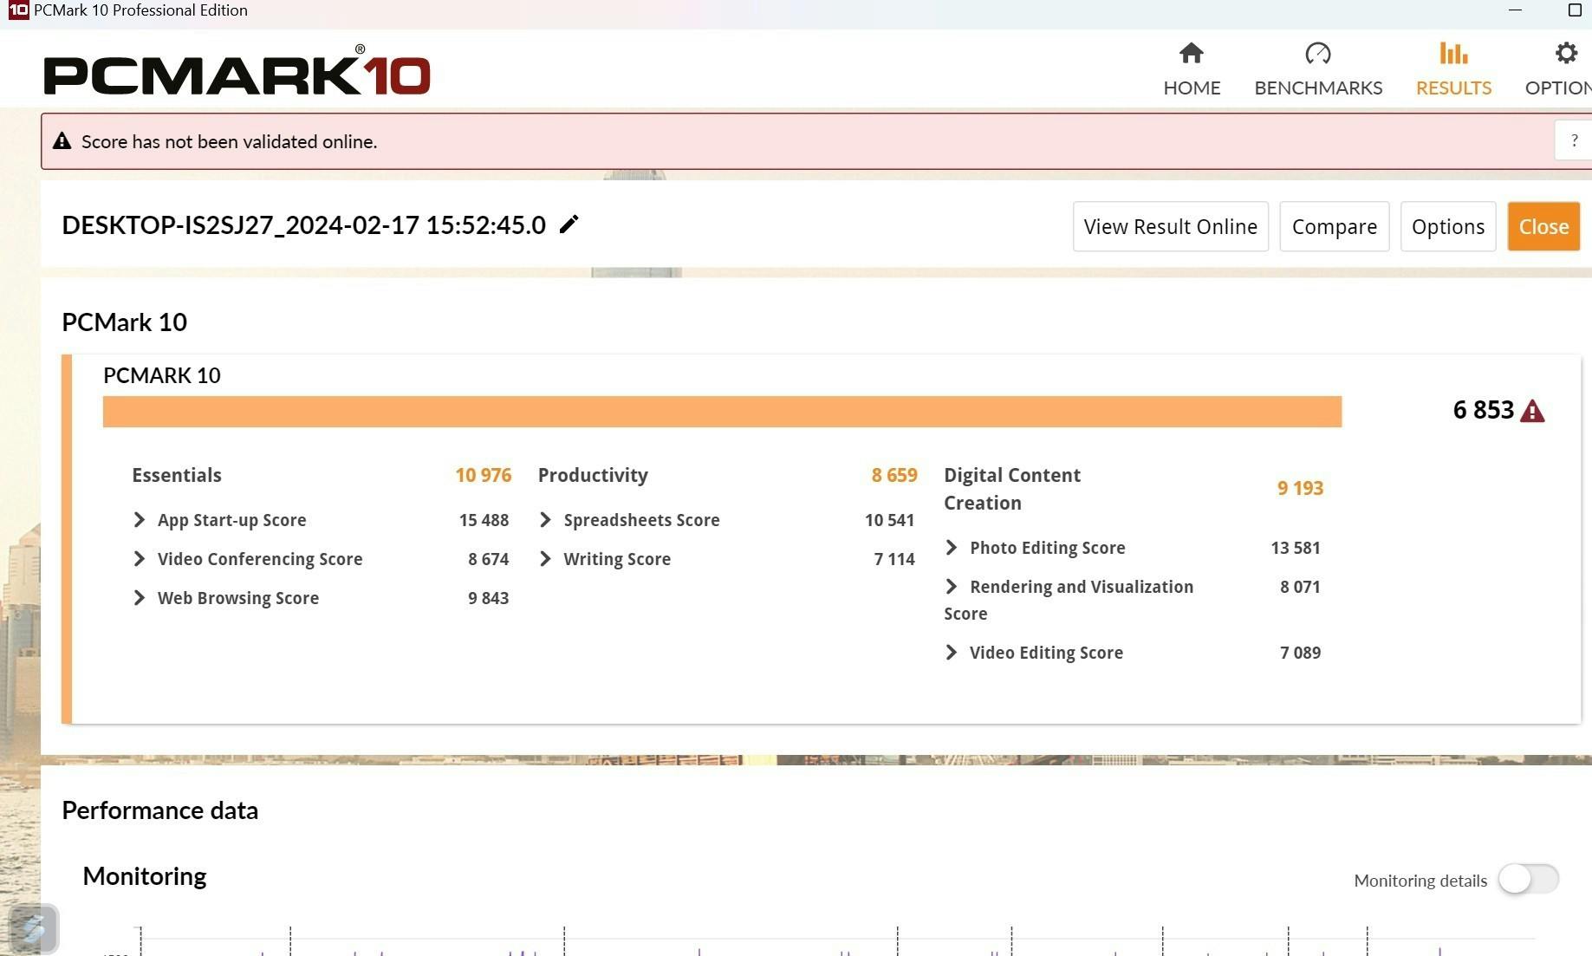Expand Video Conferencing Score details
The image size is (1592, 956).
(139, 559)
